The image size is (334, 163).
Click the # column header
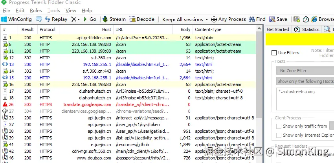(x=9, y=29)
